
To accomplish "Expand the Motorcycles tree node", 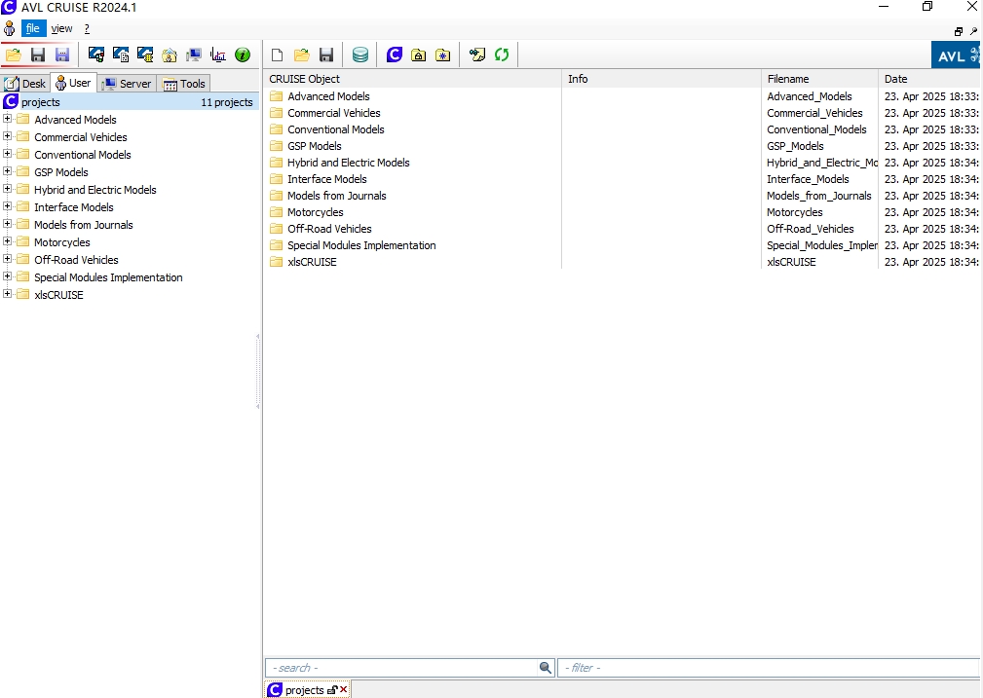I will [x=8, y=242].
